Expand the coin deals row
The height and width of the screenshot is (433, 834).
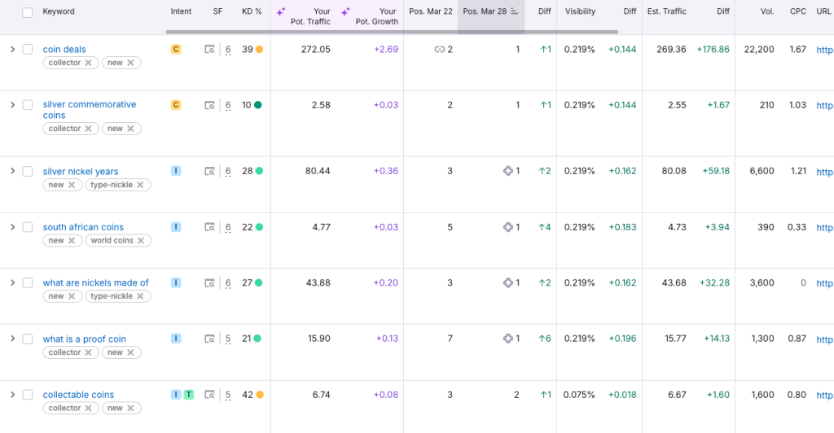(12, 50)
